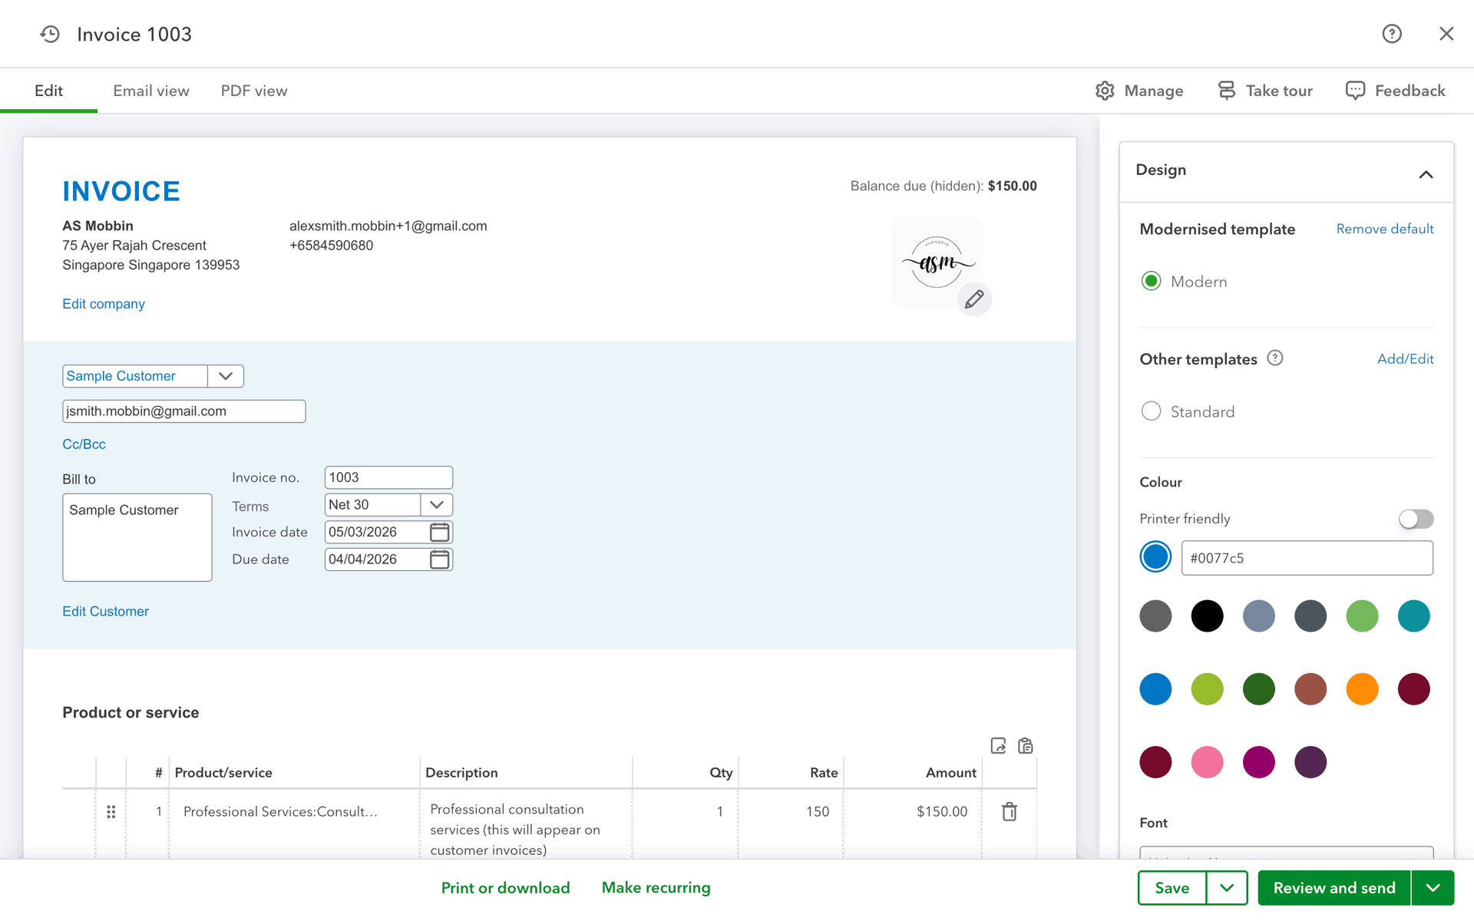Click the currently selected blue colour swatch
The width and height of the screenshot is (1474, 921).
1155,557
